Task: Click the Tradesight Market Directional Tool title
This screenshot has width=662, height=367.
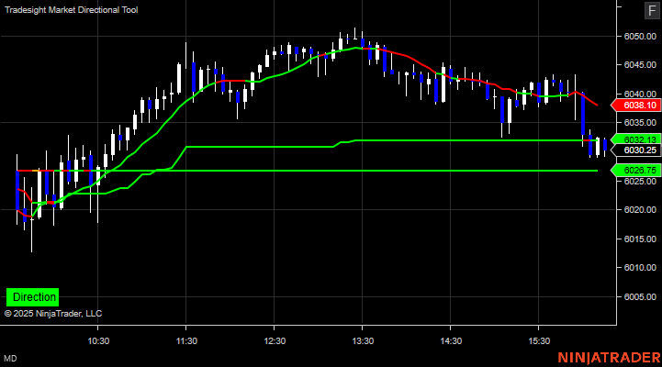Action: point(72,10)
